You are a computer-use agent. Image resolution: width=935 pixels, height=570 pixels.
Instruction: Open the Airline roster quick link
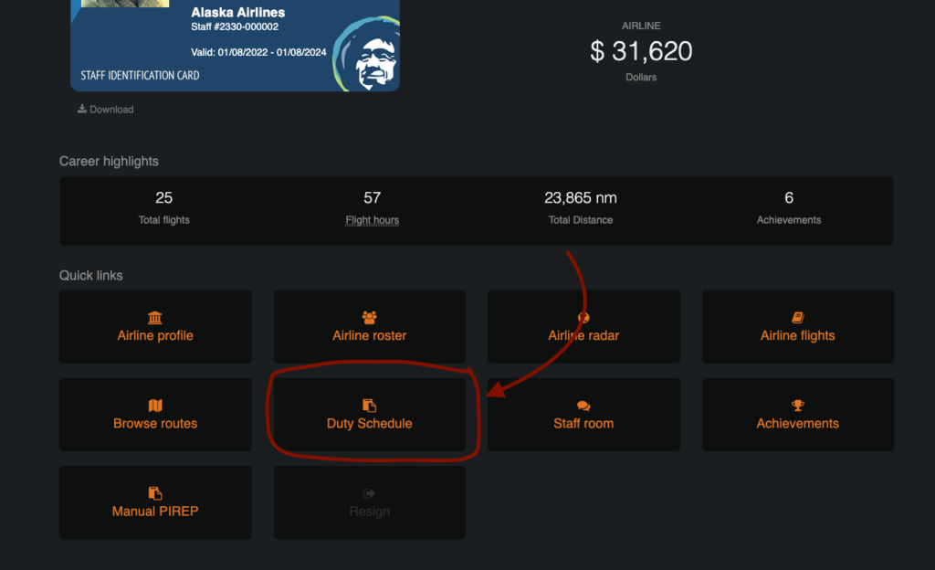(x=369, y=327)
